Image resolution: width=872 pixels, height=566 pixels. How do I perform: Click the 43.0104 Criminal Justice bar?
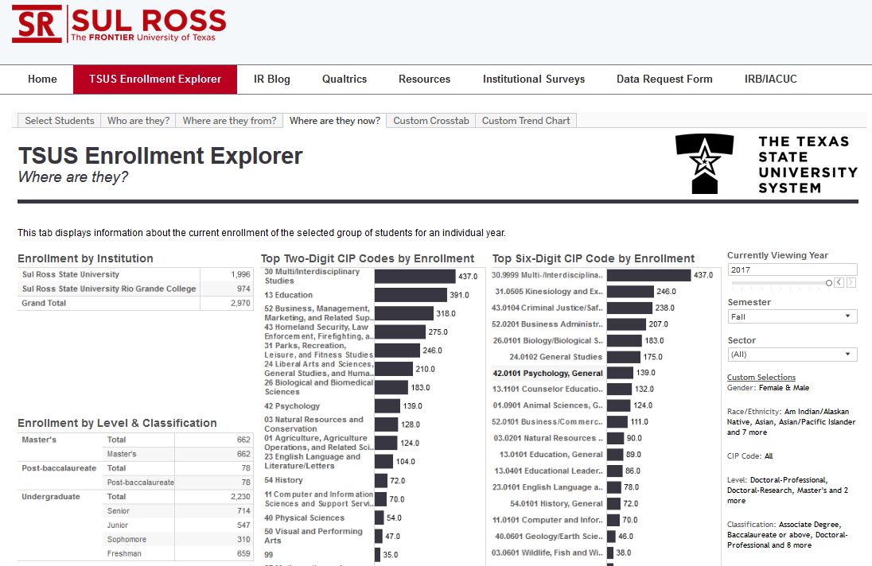[629, 308]
